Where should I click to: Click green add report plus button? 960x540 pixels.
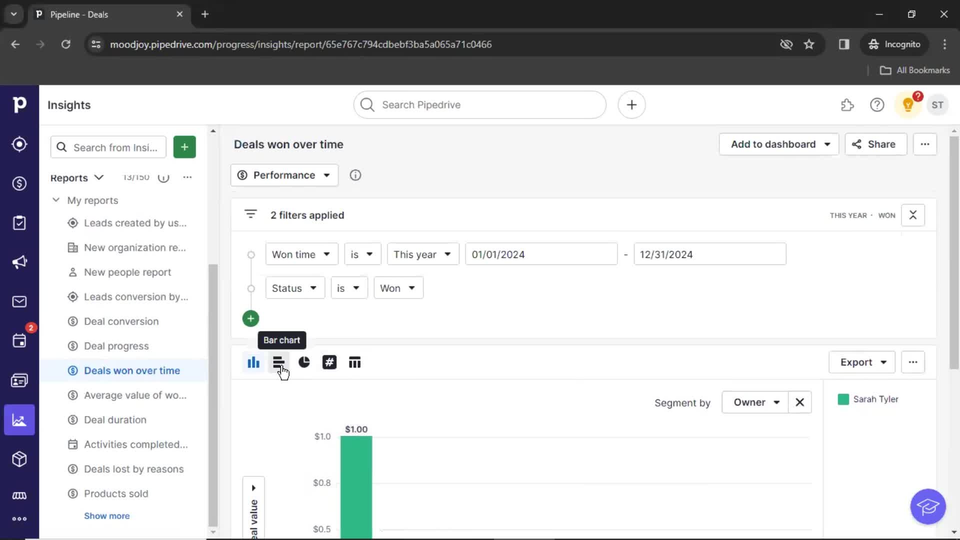(184, 147)
